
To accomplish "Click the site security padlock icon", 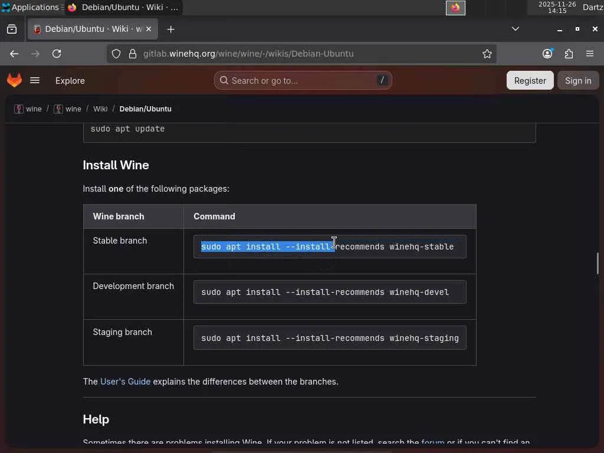I will 133,54.
